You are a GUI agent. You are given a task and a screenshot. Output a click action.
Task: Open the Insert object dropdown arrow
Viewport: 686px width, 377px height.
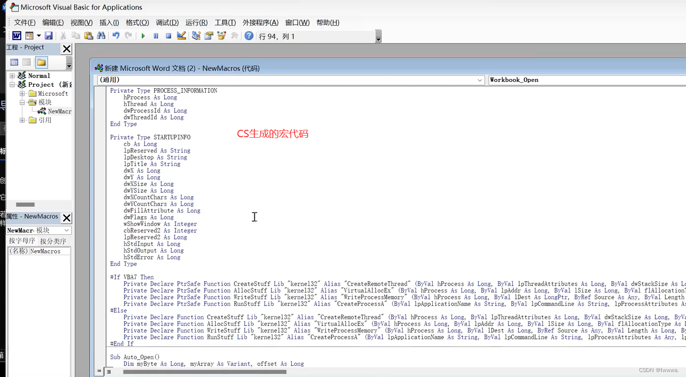[39, 36]
